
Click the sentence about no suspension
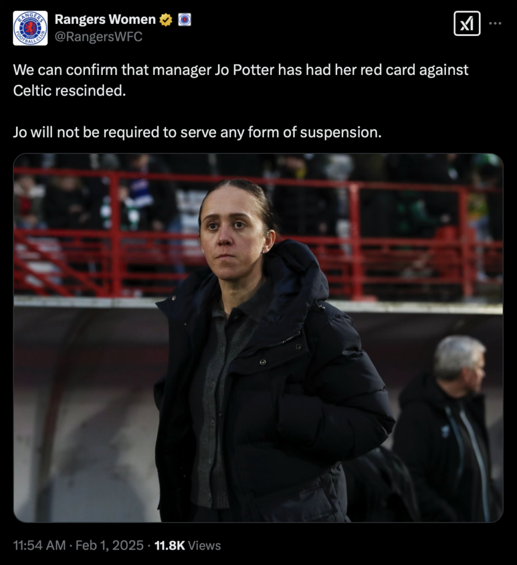tap(197, 132)
